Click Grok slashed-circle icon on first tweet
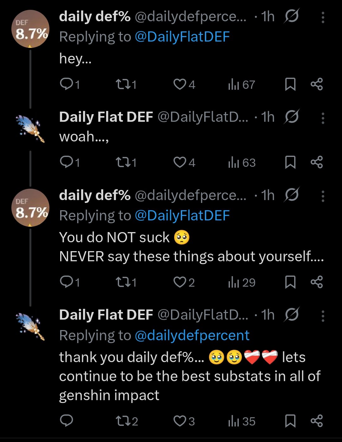The image size is (342, 442). coord(291,16)
